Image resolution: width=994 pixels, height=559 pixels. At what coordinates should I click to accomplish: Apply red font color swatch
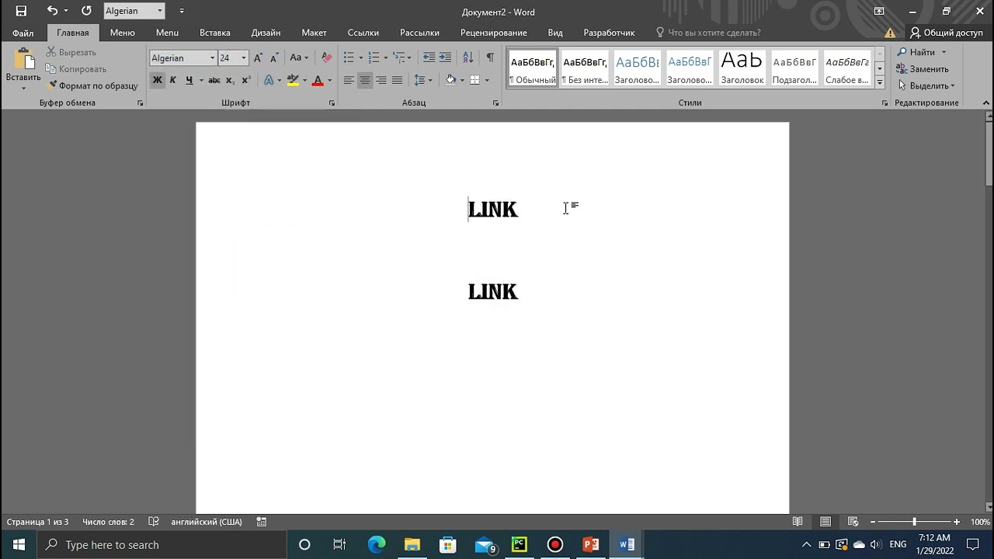point(317,80)
